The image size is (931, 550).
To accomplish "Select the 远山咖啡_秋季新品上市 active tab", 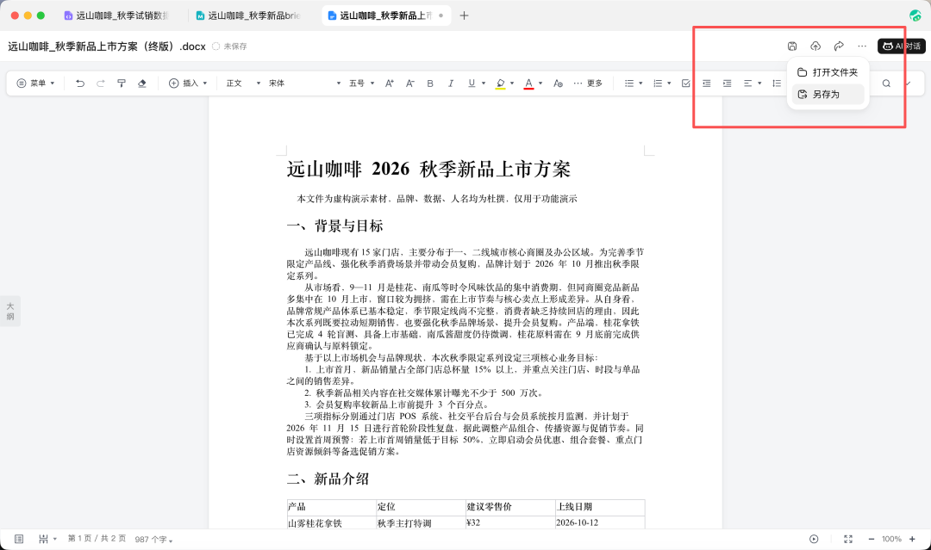I will (x=386, y=15).
